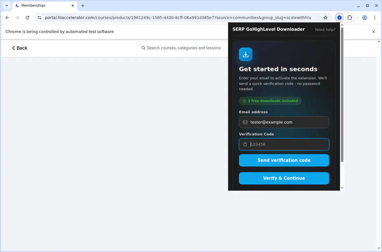Select the Memberships browser tab
Viewport: 382px width, 252px height.
point(45,5)
